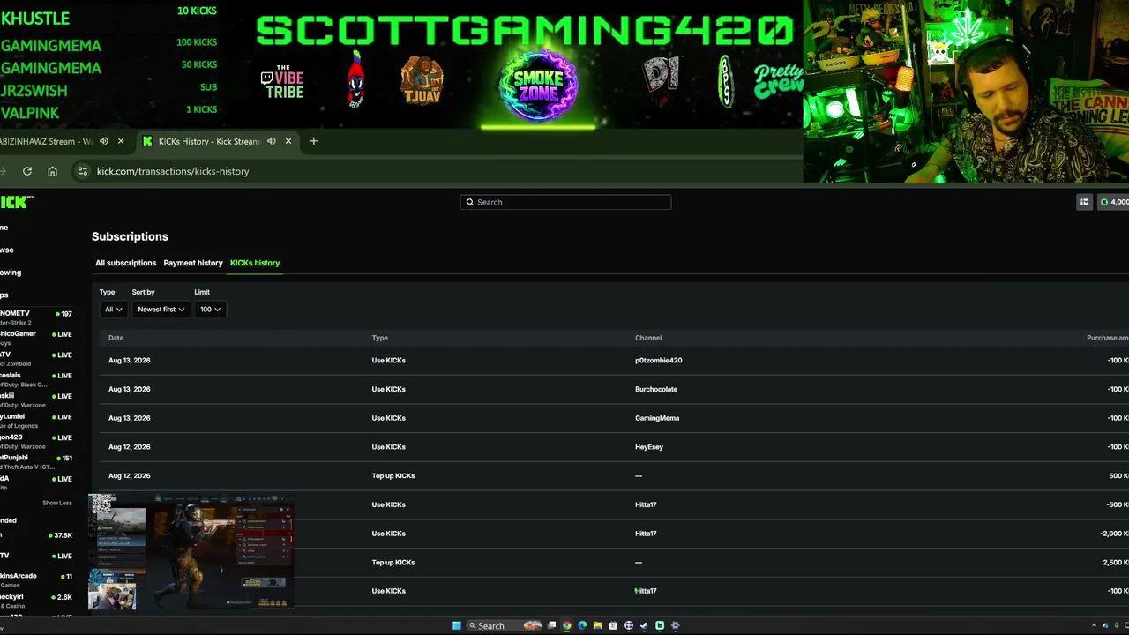Screen dimensions: 1129x635
Task: Open the HeyEsey channel link
Action: (x=649, y=447)
